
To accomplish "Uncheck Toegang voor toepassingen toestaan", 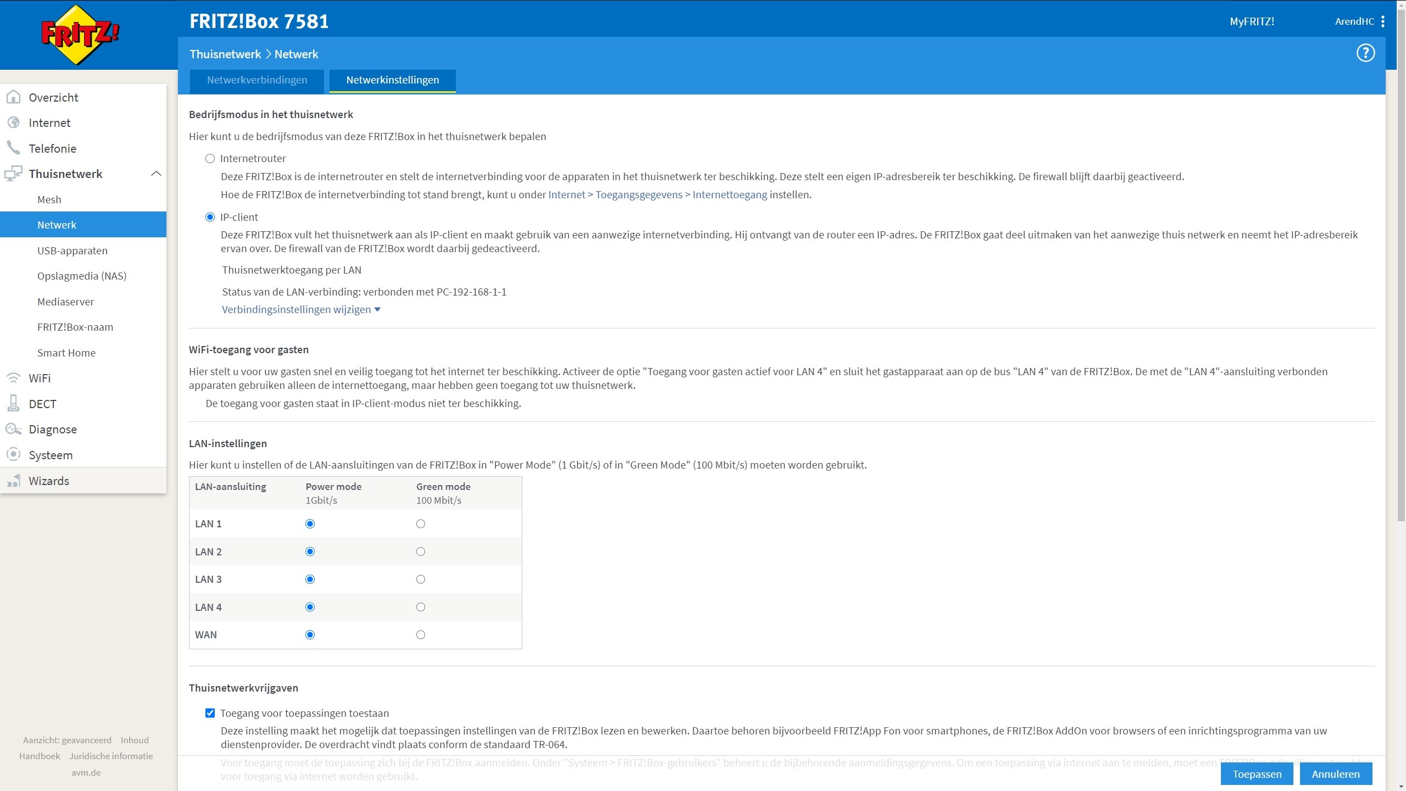I will 210,713.
